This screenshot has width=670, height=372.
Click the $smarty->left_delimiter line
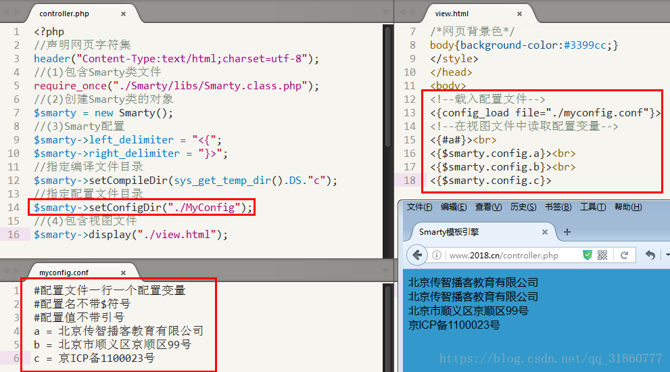click(x=128, y=140)
